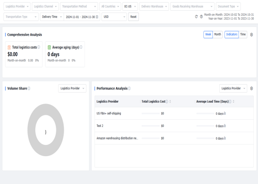Viewport: 258px width, 184px height.
Task: Open chart icon in Test 2 row
Action: (x=224, y=126)
